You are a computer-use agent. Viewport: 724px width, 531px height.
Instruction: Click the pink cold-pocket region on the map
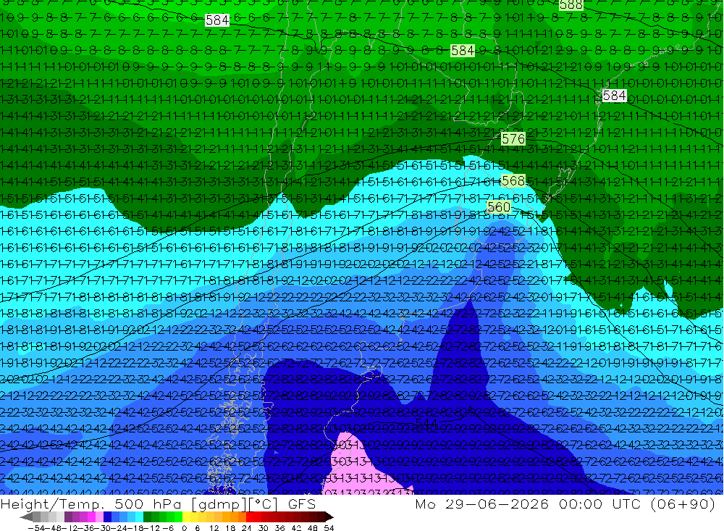click(358, 467)
